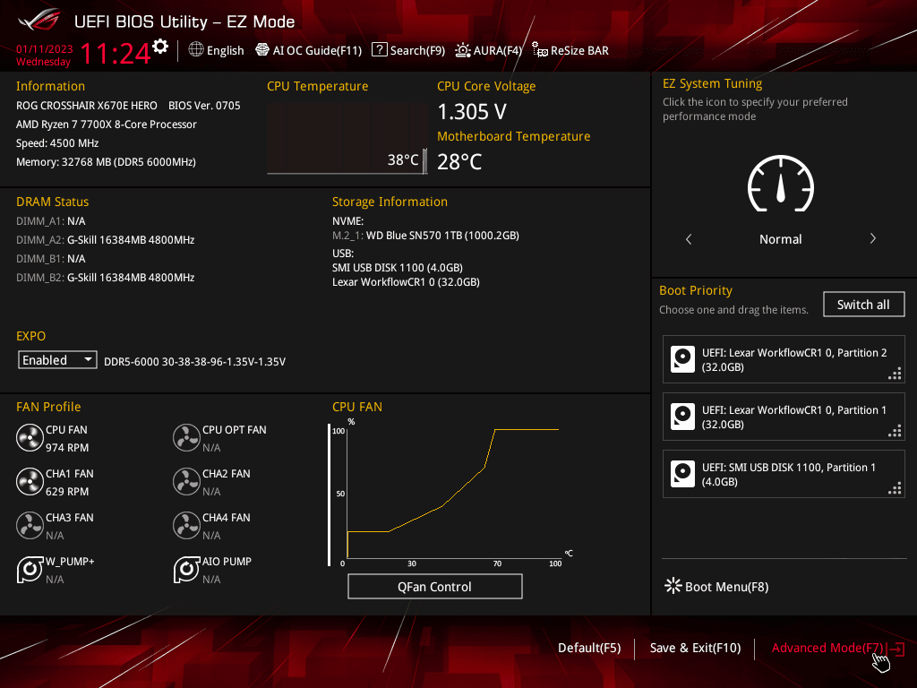Viewport: 917px width, 688px height.
Task: Click the 01/11/2023 date text
Action: [x=45, y=49]
